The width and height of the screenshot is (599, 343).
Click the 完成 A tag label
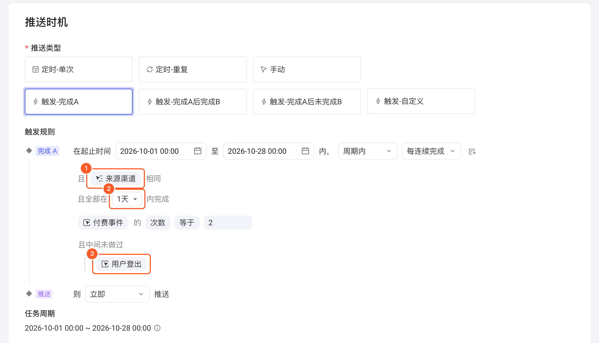pos(47,151)
